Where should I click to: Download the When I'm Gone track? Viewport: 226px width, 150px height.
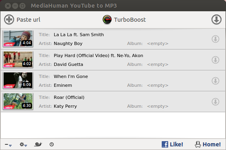pyautogui.click(x=215, y=81)
